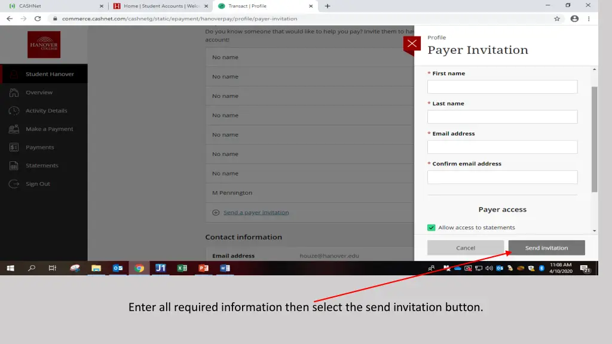Click the Send a payer invitation link
612x344 pixels.
click(x=256, y=213)
